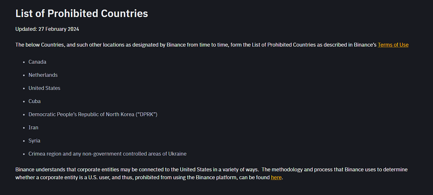Select the United States list item
This screenshot has height=195, width=433.
click(x=44, y=88)
